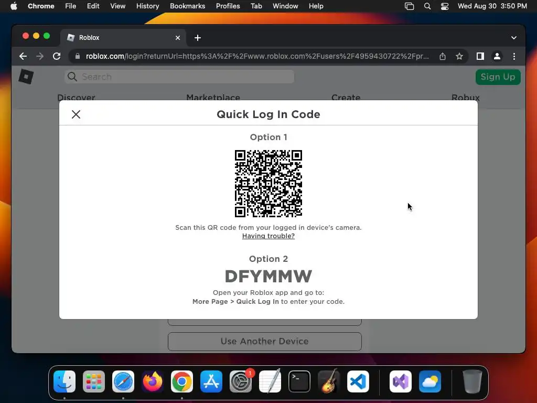Image resolution: width=537 pixels, height=403 pixels.
Task: Open the Help menu
Action: pyautogui.click(x=316, y=6)
